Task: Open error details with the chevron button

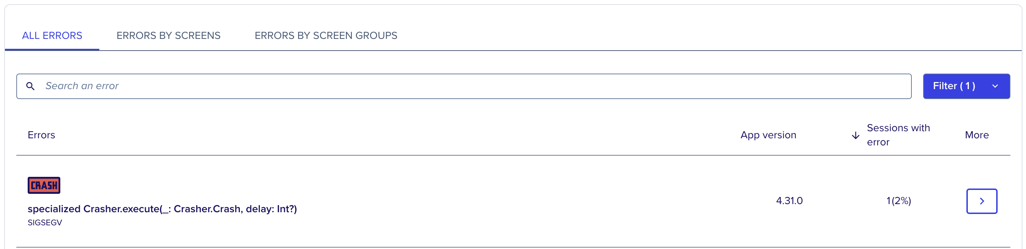Action: point(981,201)
